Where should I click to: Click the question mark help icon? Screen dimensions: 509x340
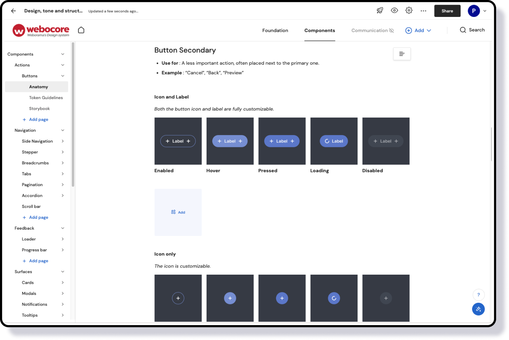point(478,295)
